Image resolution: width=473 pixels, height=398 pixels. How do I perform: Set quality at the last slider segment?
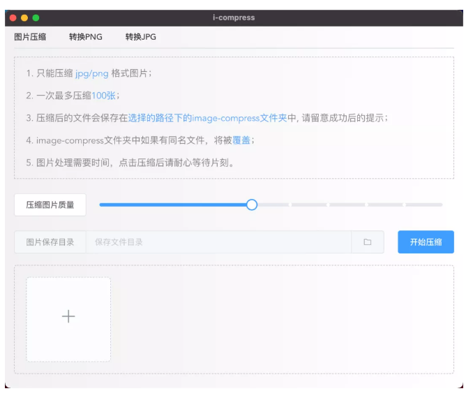(424, 205)
